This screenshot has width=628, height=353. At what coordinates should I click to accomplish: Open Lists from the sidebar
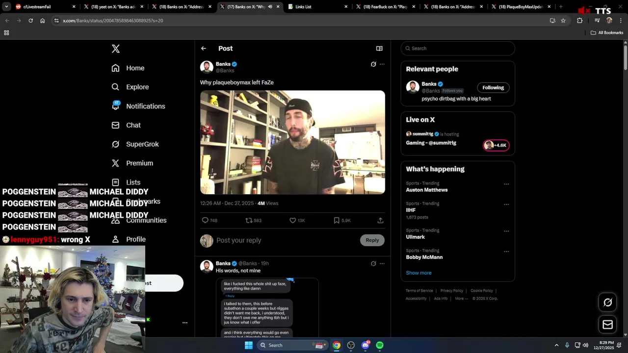(126, 182)
